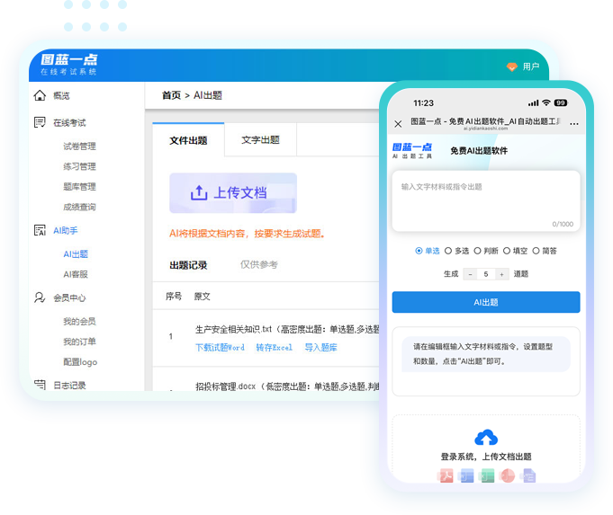
Task: Click the 在线考试 sidebar icon
Action: click(x=40, y=122)
